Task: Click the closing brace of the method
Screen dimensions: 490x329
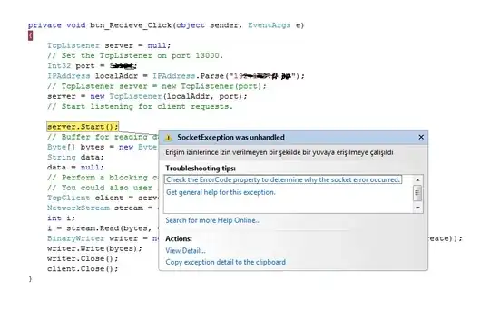Action: tap(30, 279)
